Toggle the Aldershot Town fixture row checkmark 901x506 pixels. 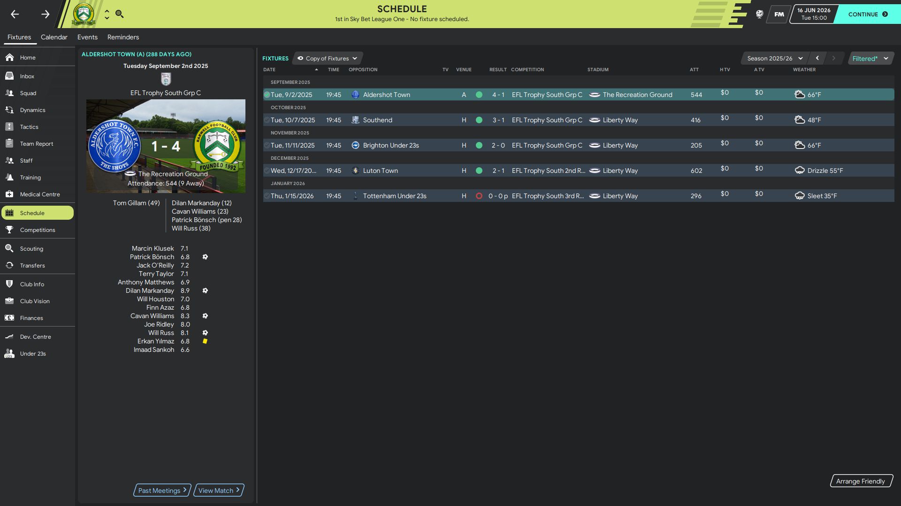click(267, 95)
